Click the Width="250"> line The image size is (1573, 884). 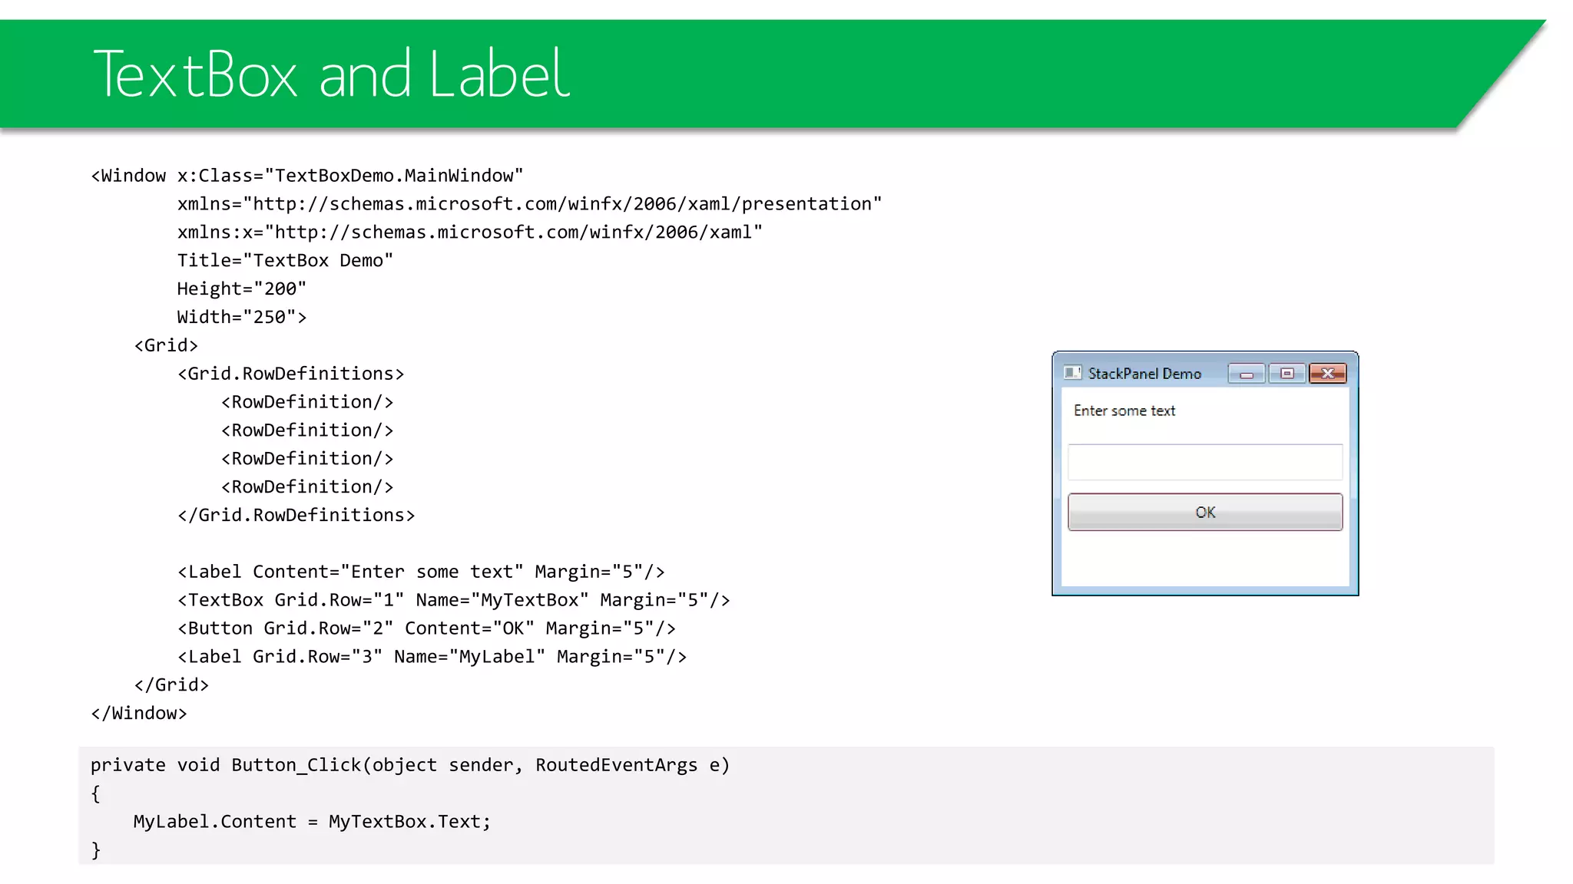pyautogui.click(x=241, y=317)
